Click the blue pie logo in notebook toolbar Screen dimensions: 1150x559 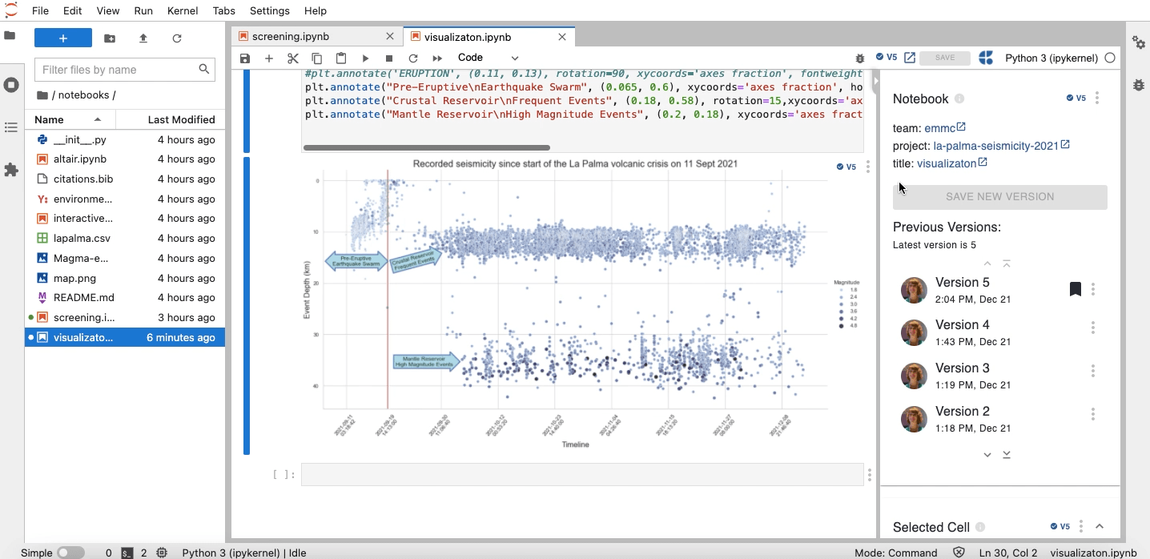point(986,58)
